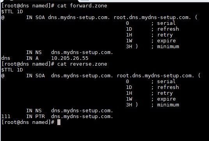Click the PTR target 'dns.mydns-setup.com.' on the last record
Screen dimensions: 209x141
(x=82, y=117)
